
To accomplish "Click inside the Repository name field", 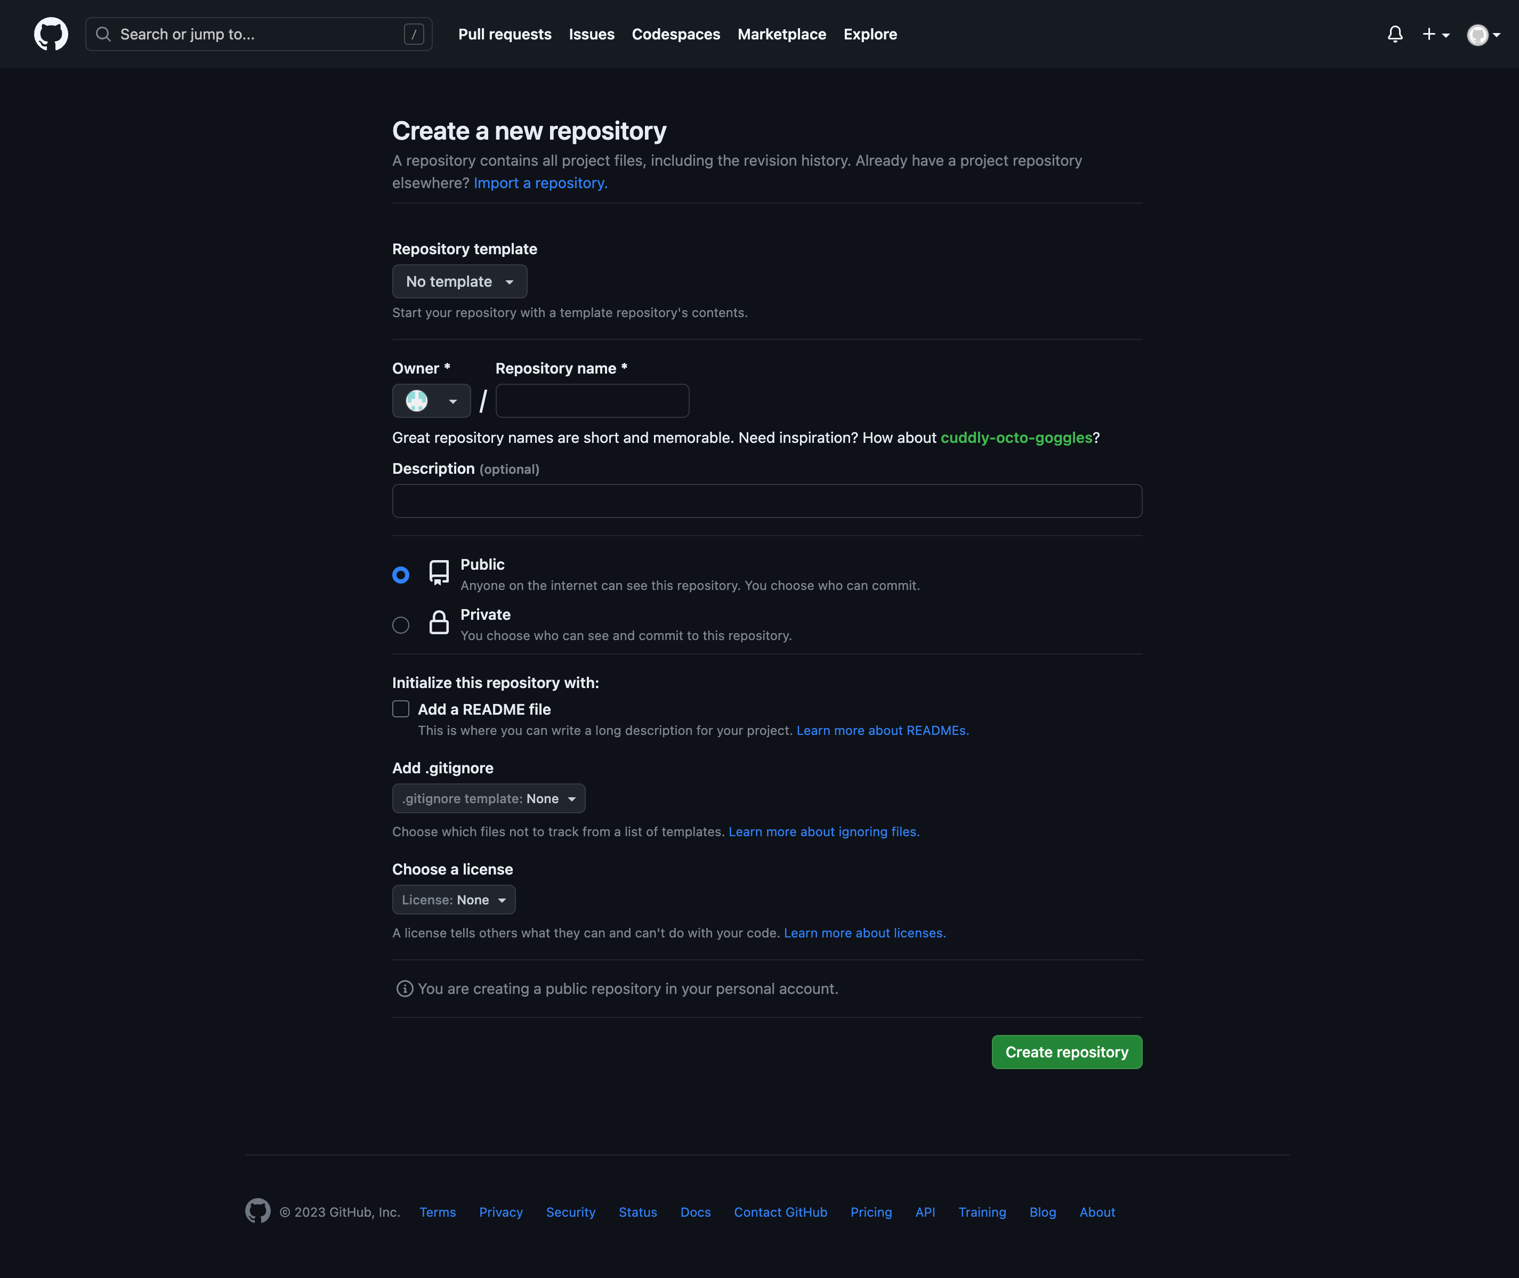I will coord(592,401).
